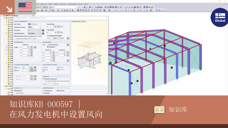
Task: Open the Nationaler Anhang DIN dropdown
Action: [x=34, y=27]
